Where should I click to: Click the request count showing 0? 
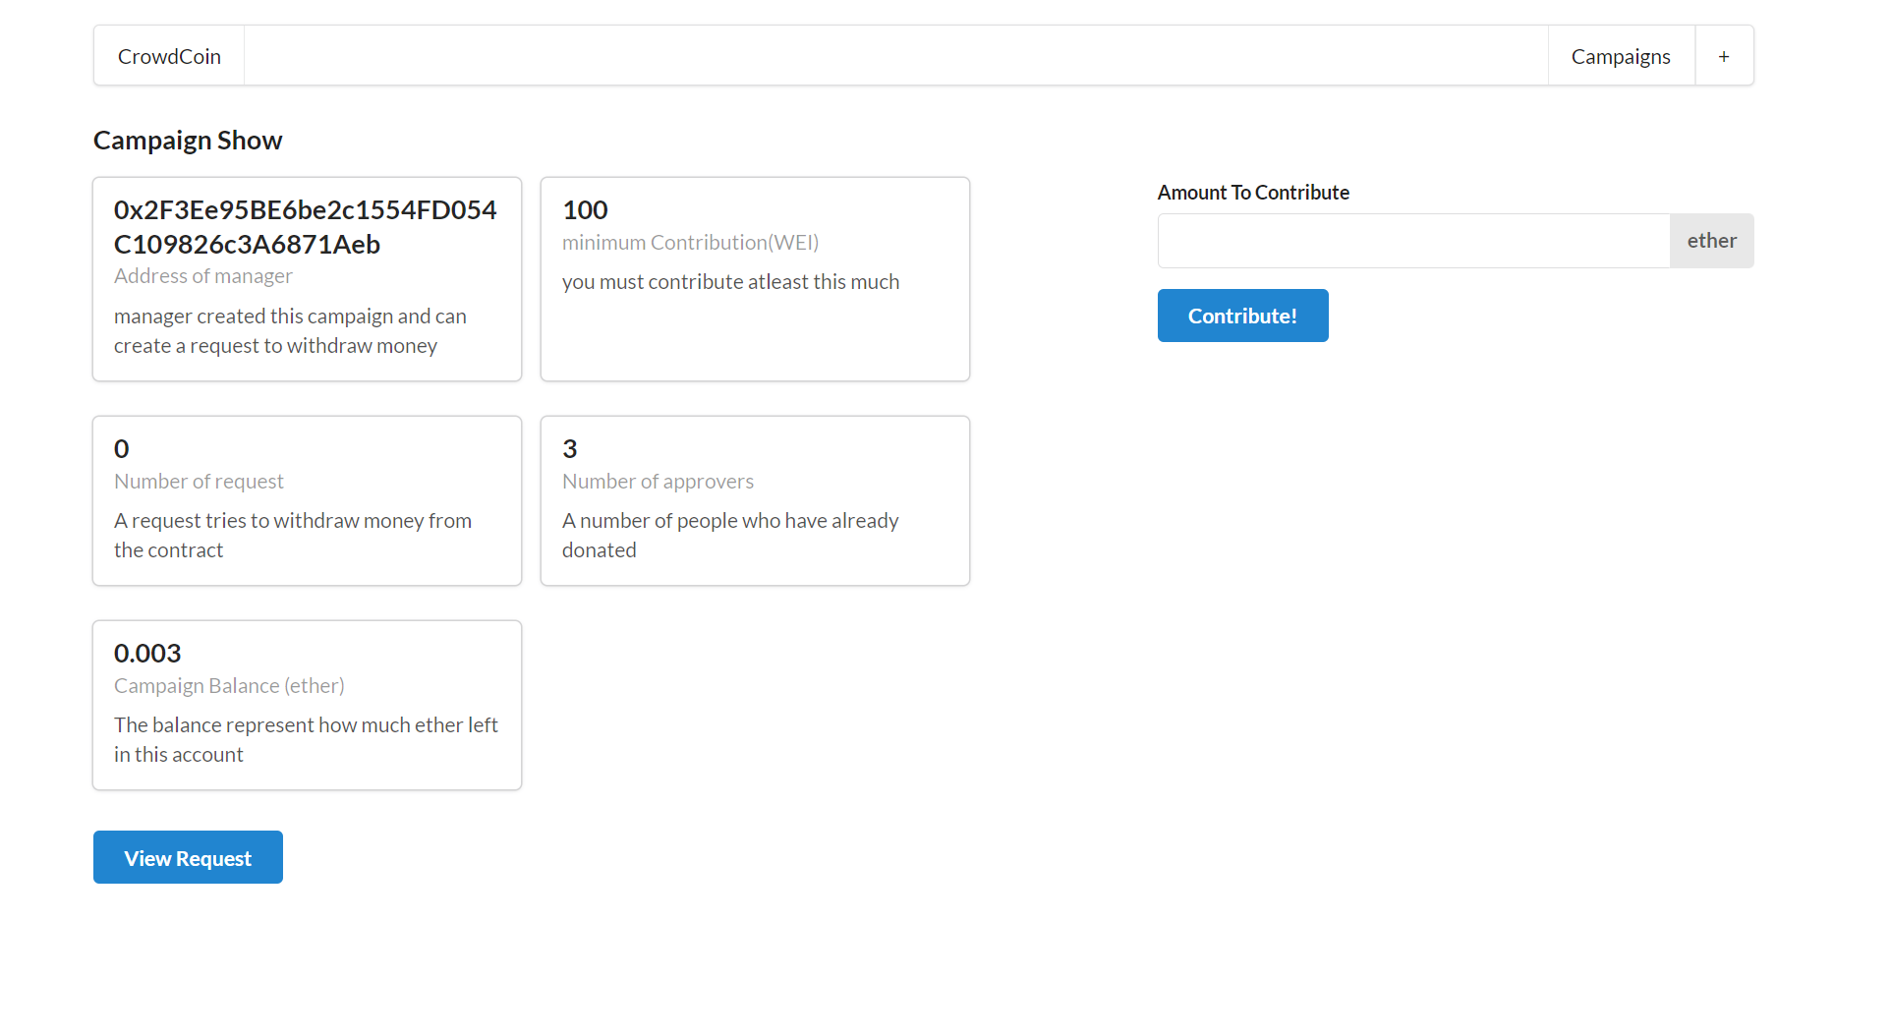point(121,448)
